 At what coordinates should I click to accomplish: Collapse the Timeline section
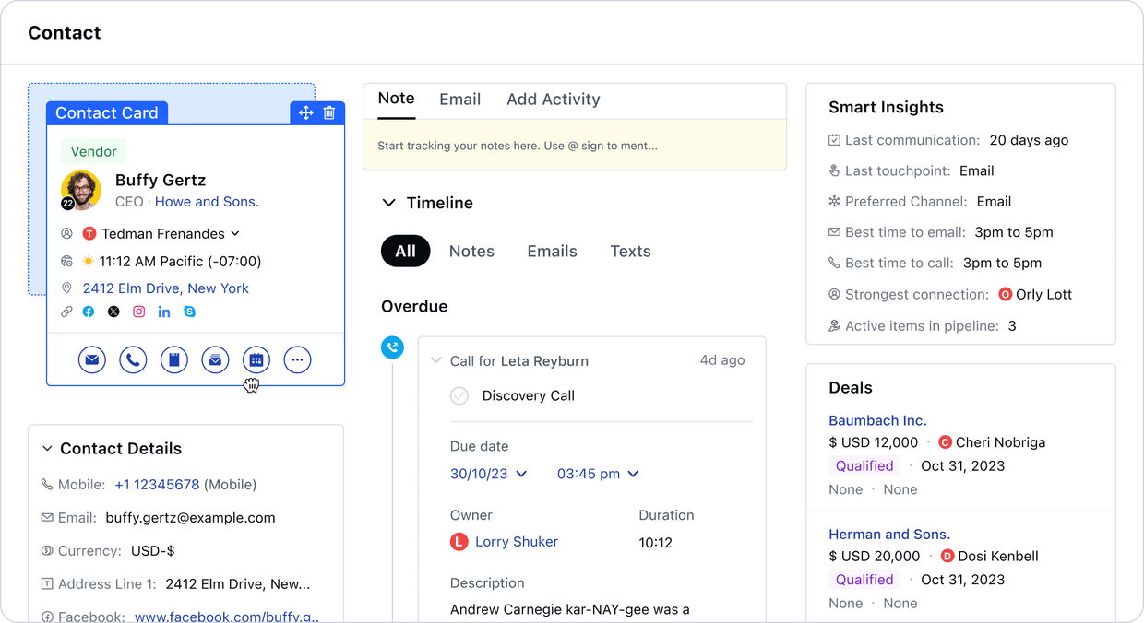pyautogui.click(x=390, y=203)
